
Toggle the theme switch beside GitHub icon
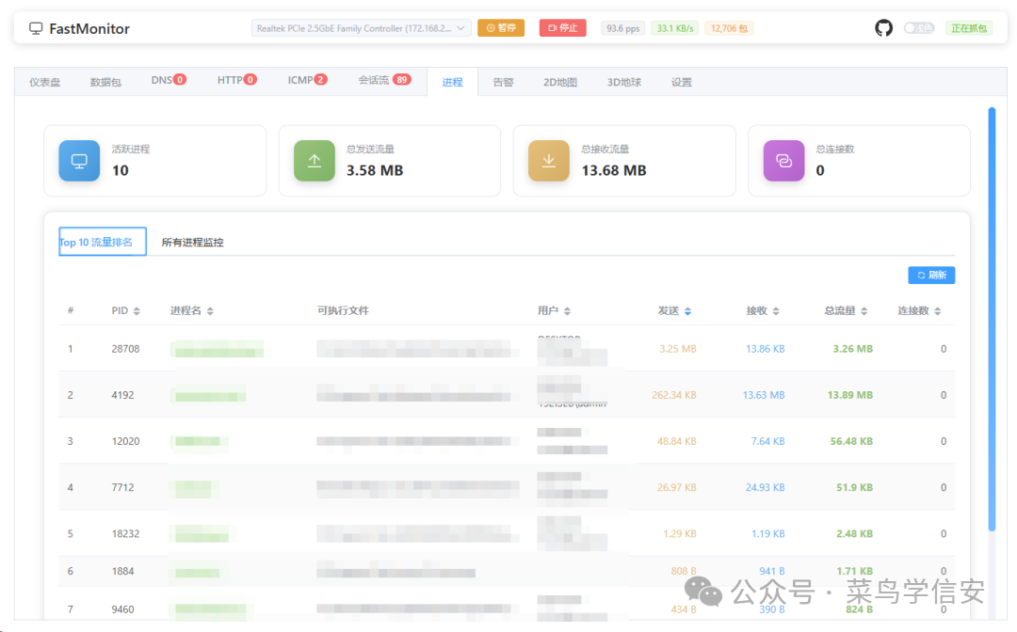point(918,28)
